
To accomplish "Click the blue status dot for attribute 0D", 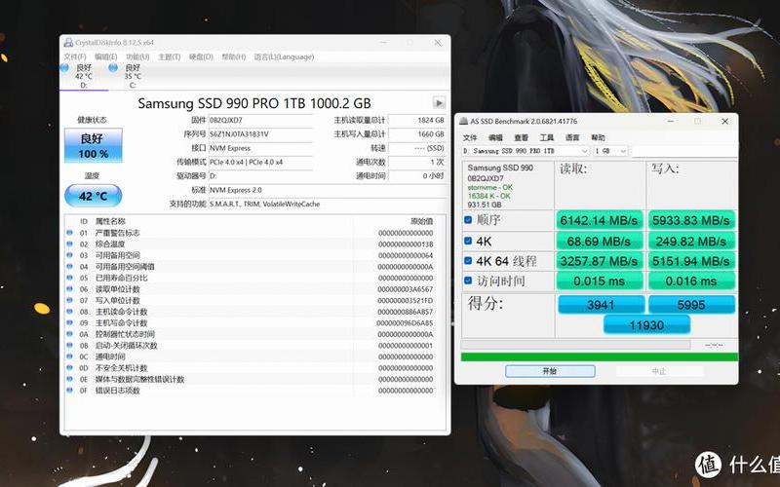I will (x=69, y=368).
